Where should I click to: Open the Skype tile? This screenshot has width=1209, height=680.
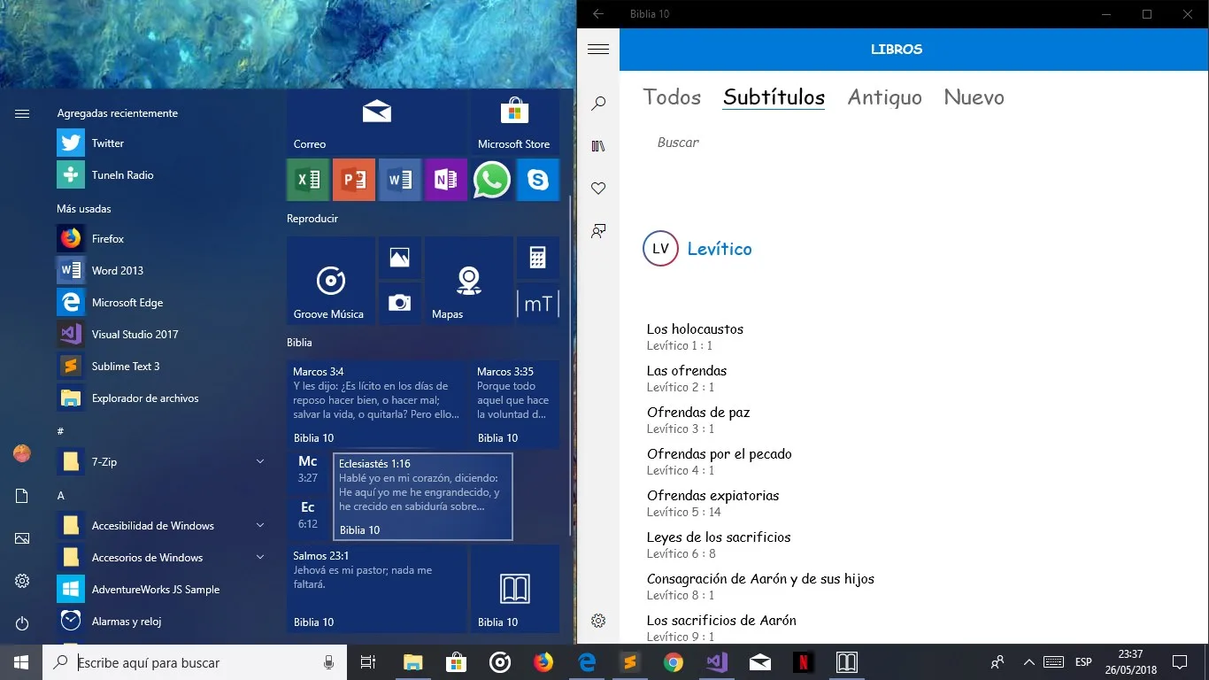click(x=538, y=180)
